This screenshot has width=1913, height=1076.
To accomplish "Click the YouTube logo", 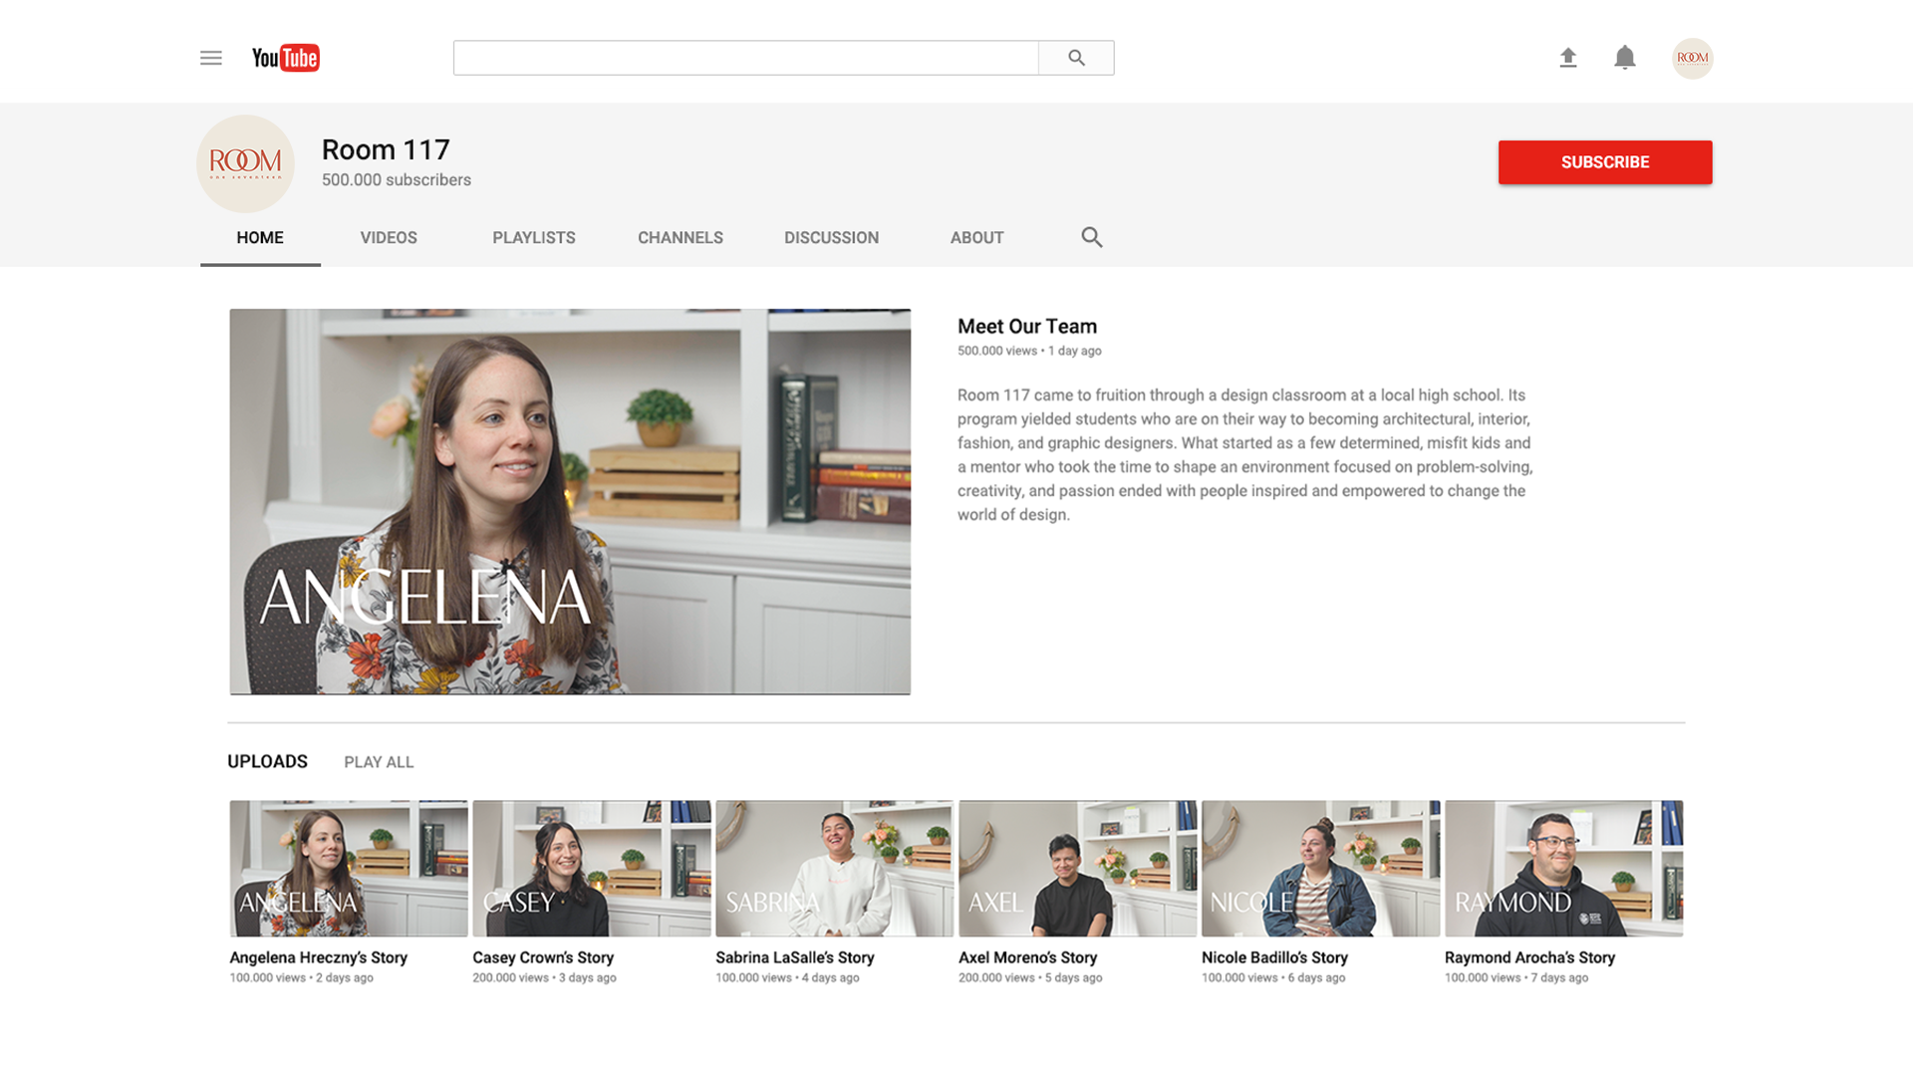I will point(285,58).
